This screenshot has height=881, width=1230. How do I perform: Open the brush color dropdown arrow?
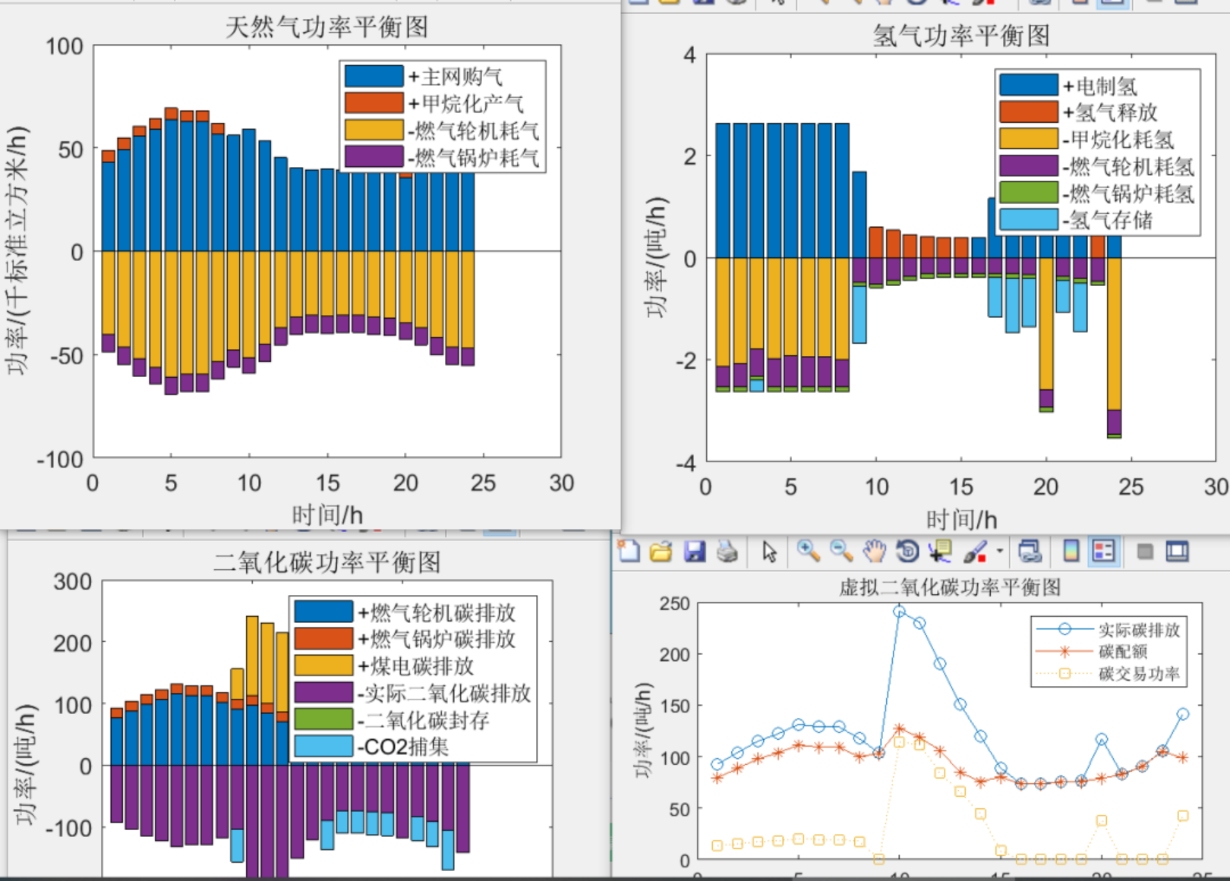click(1000, 551)
